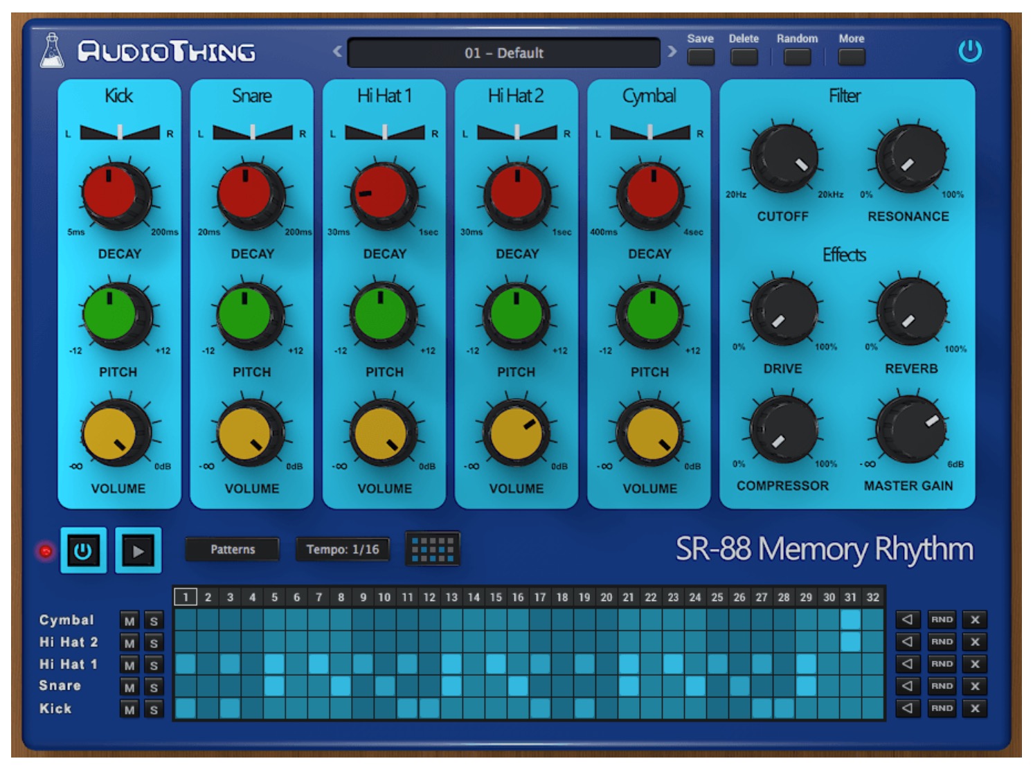Image resolution: width=1033 pixels, height=770 pixels.
Task: Open the Patterns menu
Action: click(233, 549)
